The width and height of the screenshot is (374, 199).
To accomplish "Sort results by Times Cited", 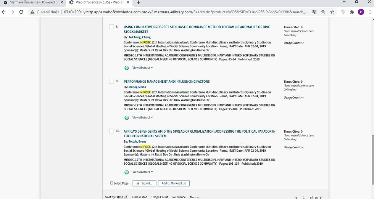I will click(x=140, y=197).
